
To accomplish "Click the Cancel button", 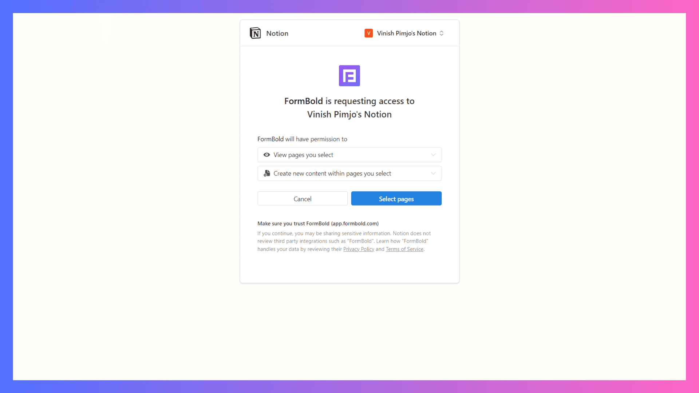I will pyautogui.click(x=302, y=199).
